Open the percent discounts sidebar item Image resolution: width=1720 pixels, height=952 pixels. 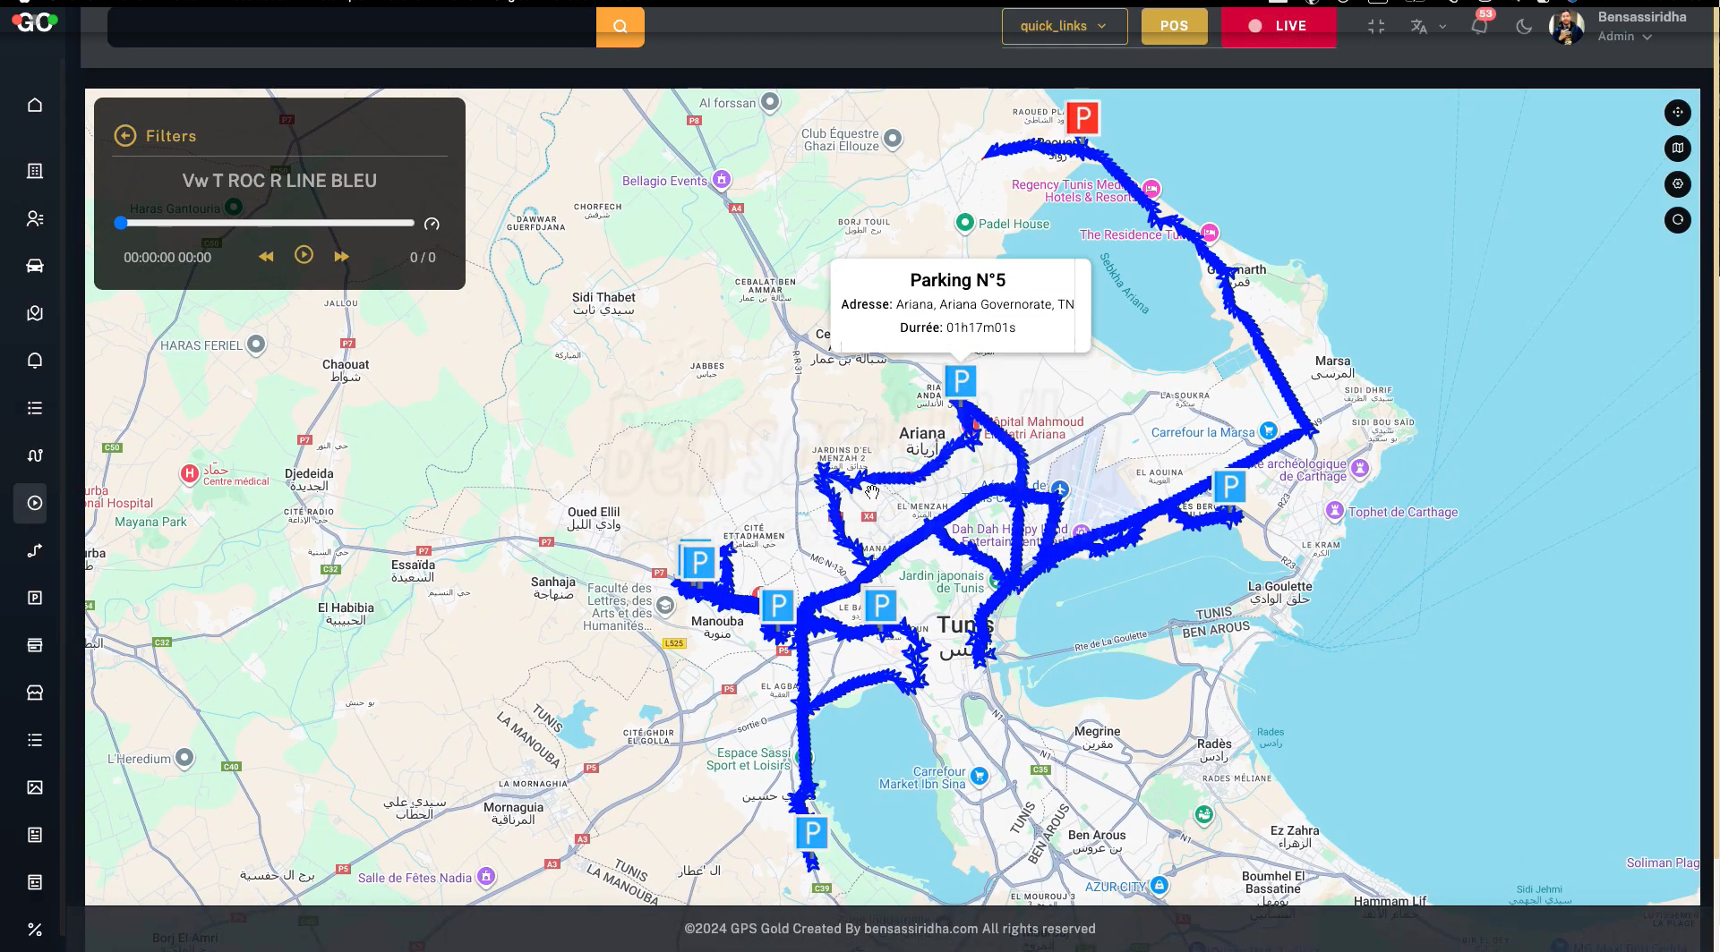pyautogui.click(x=35, y=930)
